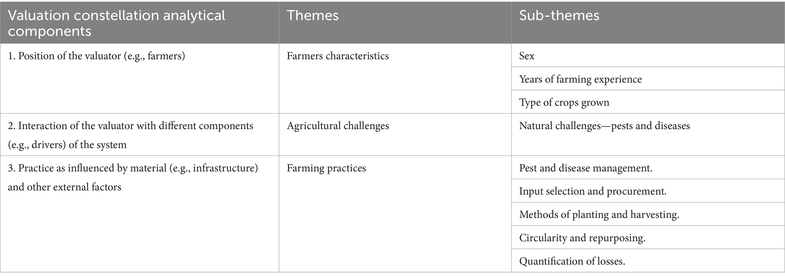Click the 'Sex' sub-theme cell
This screenshot has width=785, height=279.
(x=527, y=56)
